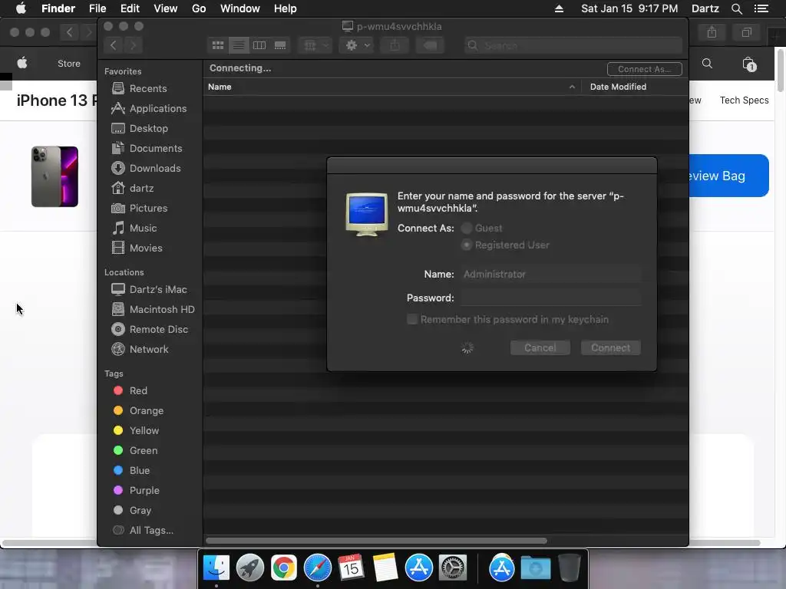Image resolution: width=786 pixels, height=589 pixels.
Task: Launch Google Chrome from the Dock
Action: [x=284, y=568]
